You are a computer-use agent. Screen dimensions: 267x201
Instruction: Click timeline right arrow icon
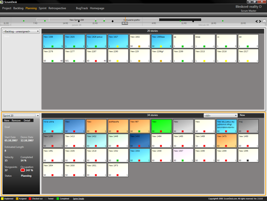260,21
